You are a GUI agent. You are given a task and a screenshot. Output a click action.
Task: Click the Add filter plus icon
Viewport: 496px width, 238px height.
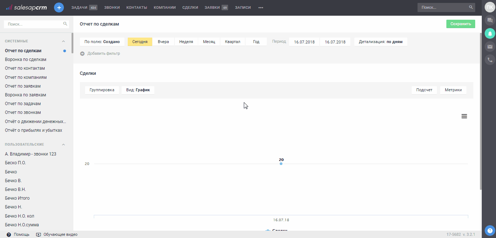pyautogui.click(x=82, y=54)
